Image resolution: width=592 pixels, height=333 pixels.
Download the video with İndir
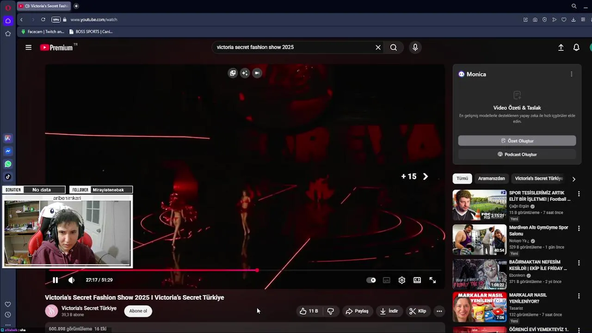389,311
